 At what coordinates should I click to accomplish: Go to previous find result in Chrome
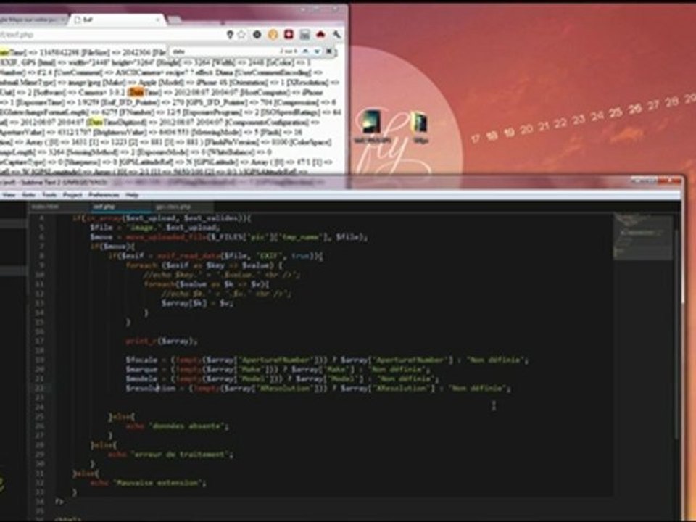pos(306,51)
